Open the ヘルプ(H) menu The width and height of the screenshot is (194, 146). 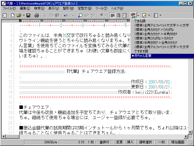[117, 8]
